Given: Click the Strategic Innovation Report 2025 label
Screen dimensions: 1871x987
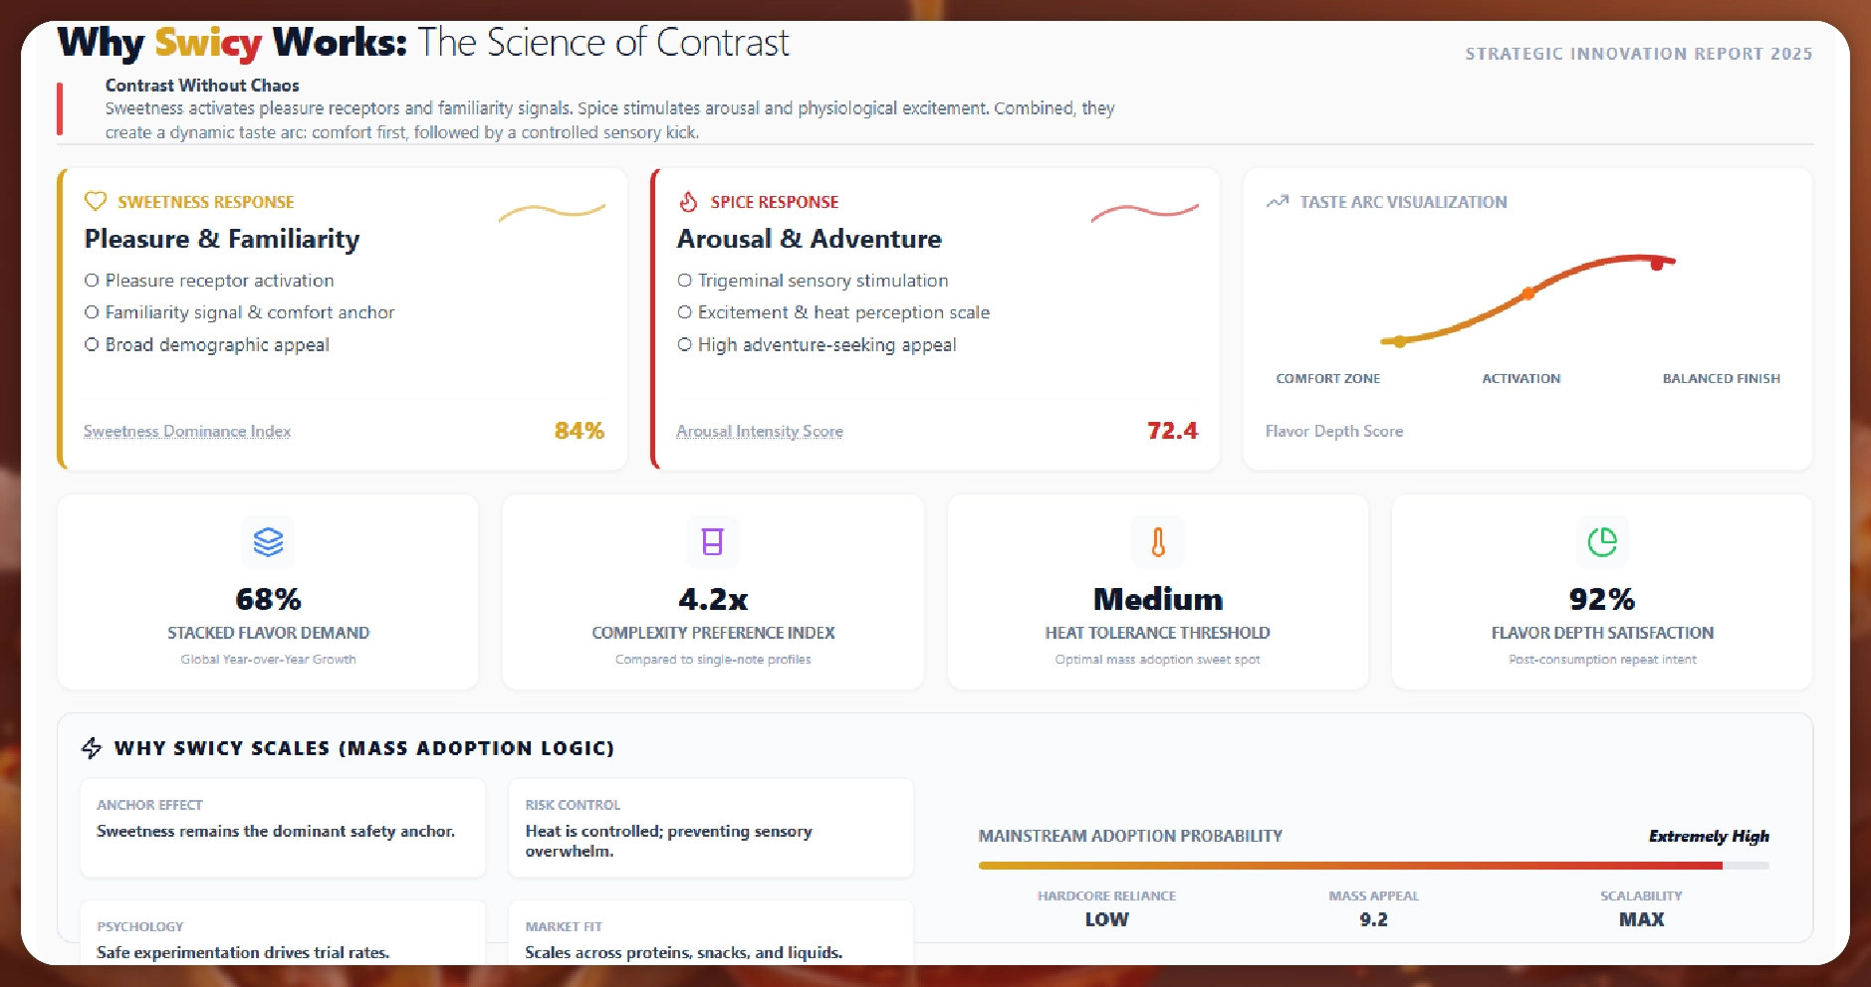Looking at the screenshot, I should pos(1638,54).
